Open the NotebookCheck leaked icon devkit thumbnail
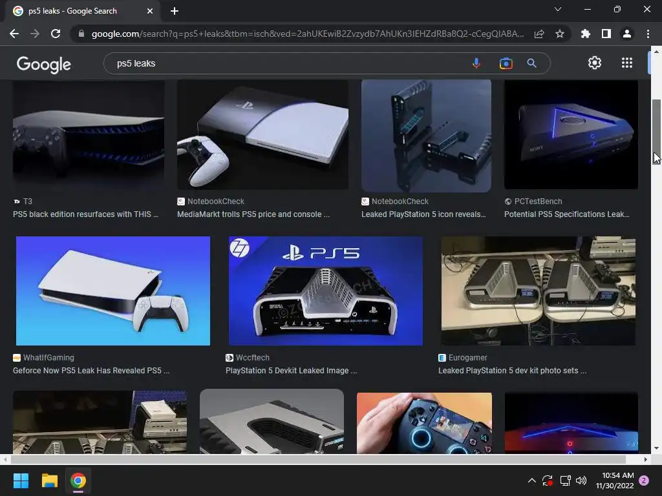The height and width of the screenshot is (496, 662). [x=426, y=136]
